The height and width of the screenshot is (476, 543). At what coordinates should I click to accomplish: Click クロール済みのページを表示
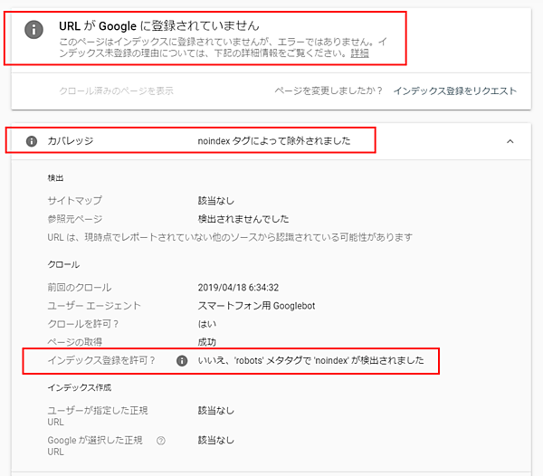click(x=117, y=91)
